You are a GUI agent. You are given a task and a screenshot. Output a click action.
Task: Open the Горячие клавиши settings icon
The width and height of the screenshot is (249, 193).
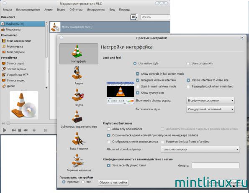[x=77, y=160]
